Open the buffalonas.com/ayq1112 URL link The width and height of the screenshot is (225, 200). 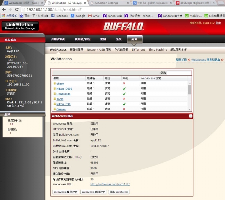pyautogui.click(x=110, y=184)
